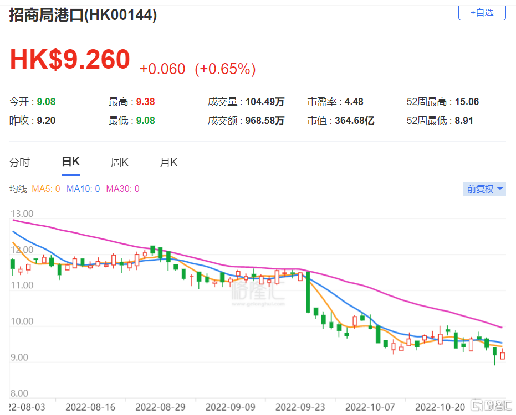Click the 2022-10-20 date axis label
The width and height of the screenshot is (516, 415).
[440, 407]
